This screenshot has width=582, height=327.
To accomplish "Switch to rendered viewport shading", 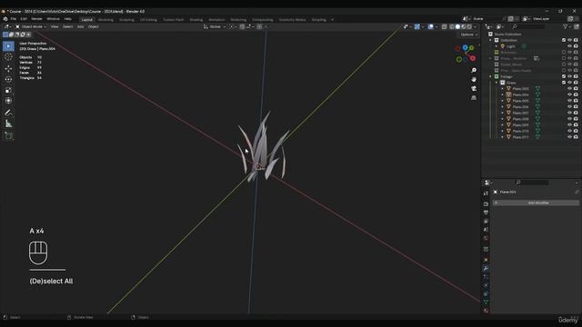I will coord(469,26).
